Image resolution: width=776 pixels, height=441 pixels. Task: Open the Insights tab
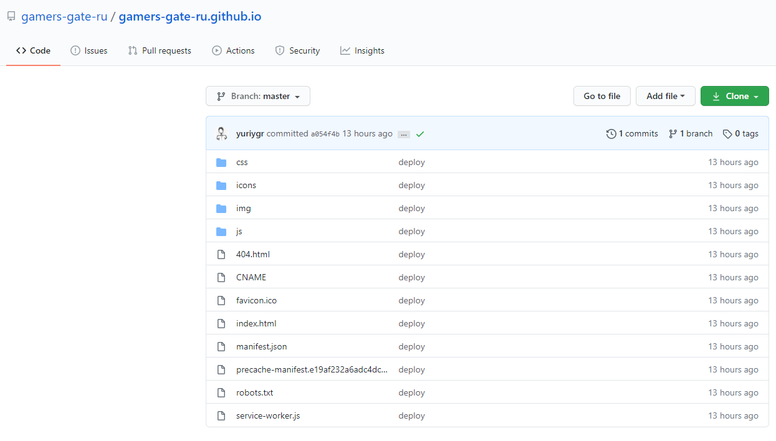click(362, 51)
